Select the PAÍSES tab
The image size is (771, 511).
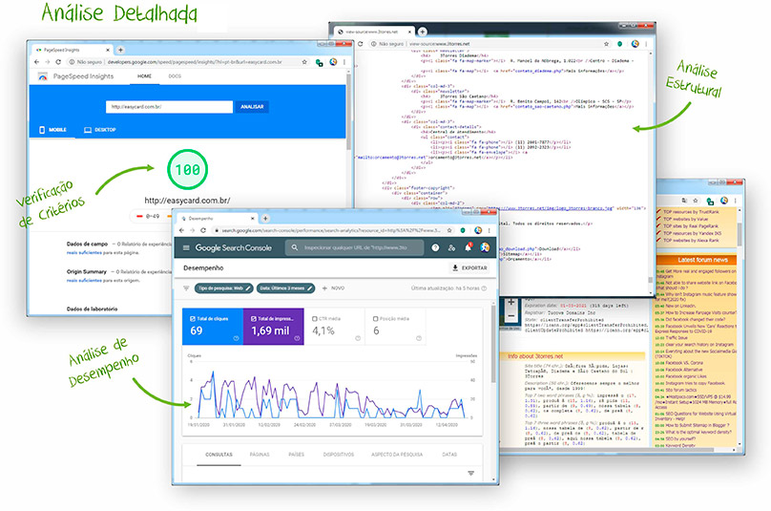pyautogui.click(x=297, y=455)
